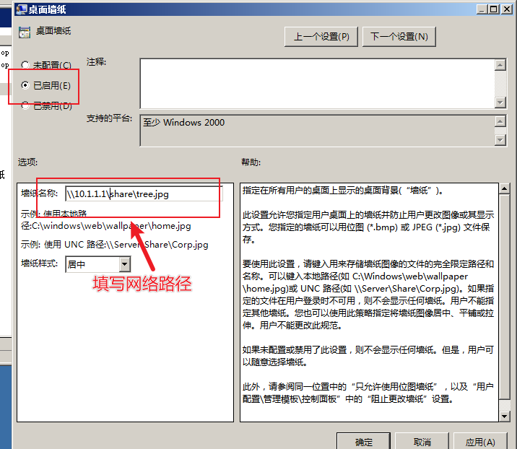This screenshot has width=517, height=449.
Task: Click the help panel scroll up arrow
Action: (x=504, y=189)
